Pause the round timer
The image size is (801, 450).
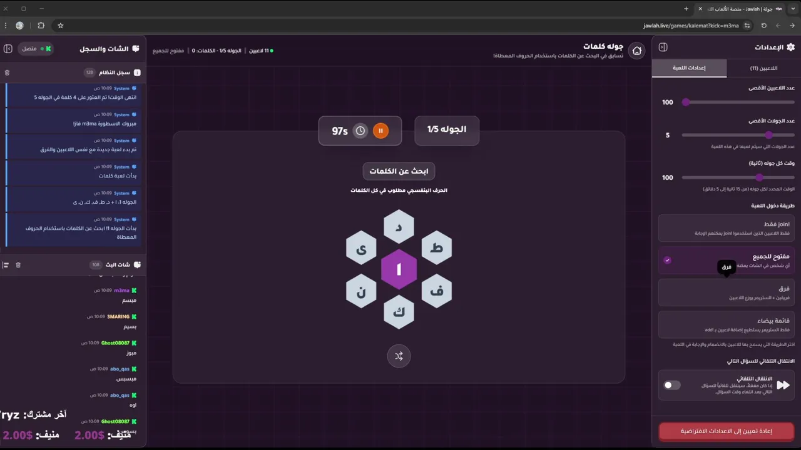click(380, 131)
